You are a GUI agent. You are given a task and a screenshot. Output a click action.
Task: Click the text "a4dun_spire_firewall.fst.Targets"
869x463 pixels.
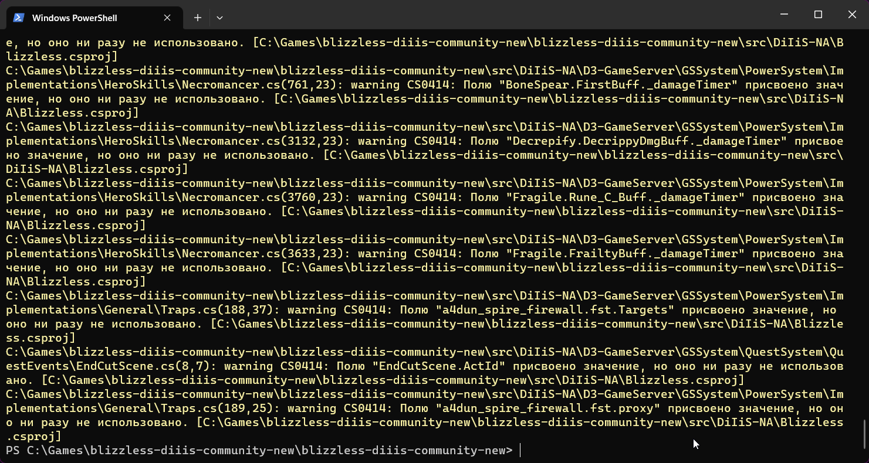(554, 309)
